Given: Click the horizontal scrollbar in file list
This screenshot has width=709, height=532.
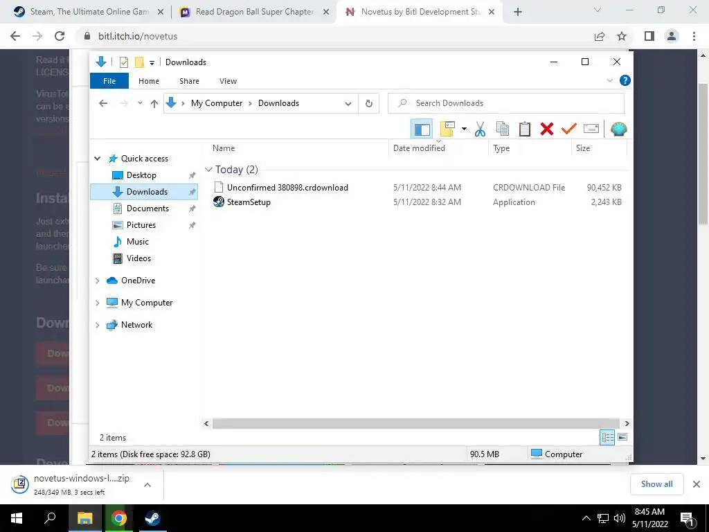Looking at the screenshot, I should click(x=415, y=423).
